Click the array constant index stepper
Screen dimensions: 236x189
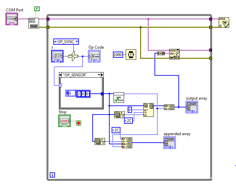pyautogui.click(x=67, y=93)
